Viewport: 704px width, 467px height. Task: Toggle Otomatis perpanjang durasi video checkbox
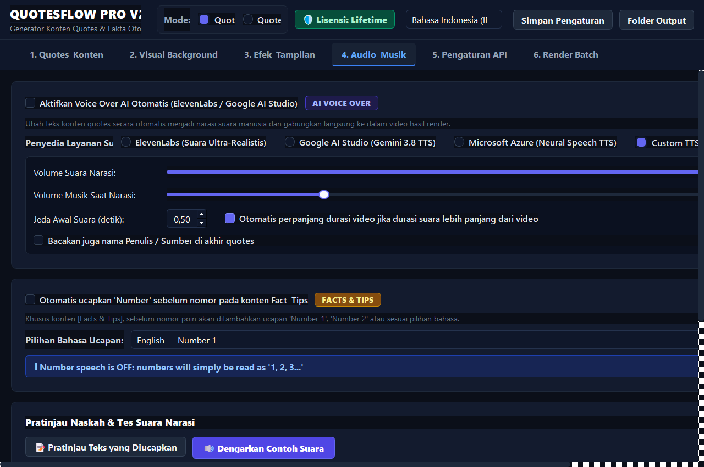(230, 219)
